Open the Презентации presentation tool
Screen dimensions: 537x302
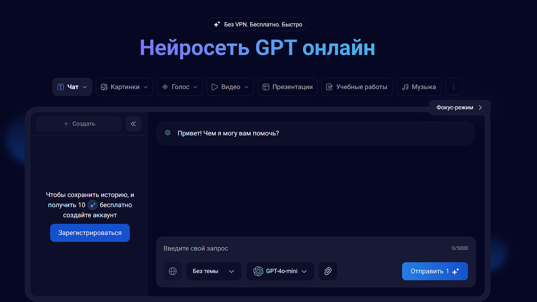click(x=287, y=87)
